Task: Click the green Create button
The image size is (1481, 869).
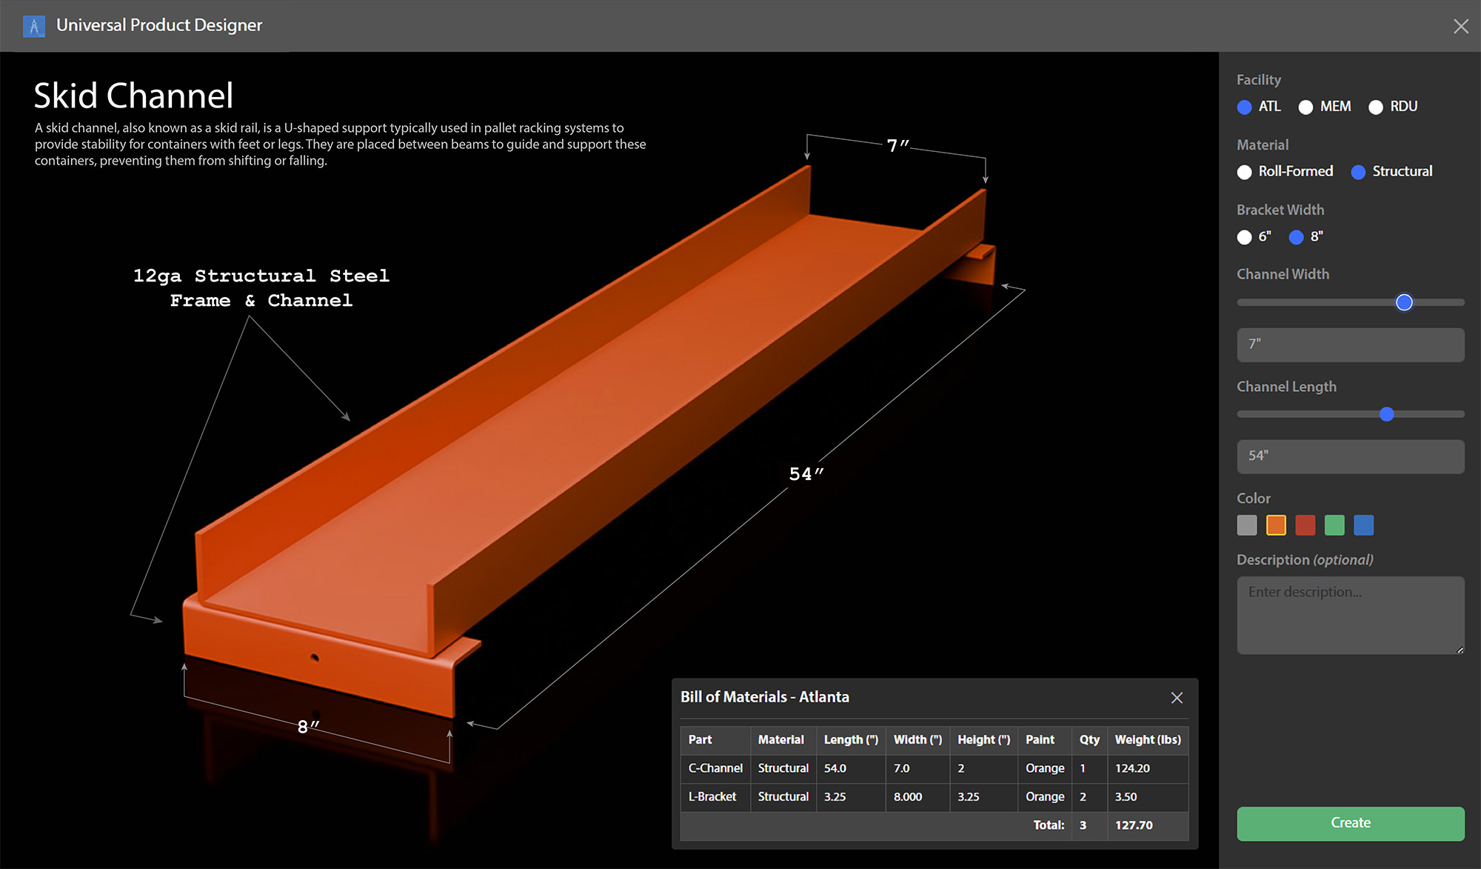Action: [x=1350, y=823]
